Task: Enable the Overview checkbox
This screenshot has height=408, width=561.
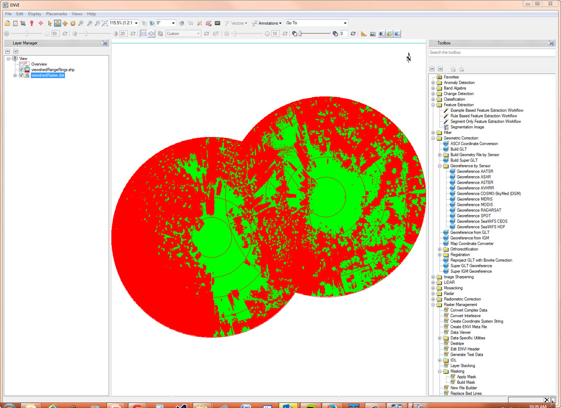Action: tap(21, 64)
